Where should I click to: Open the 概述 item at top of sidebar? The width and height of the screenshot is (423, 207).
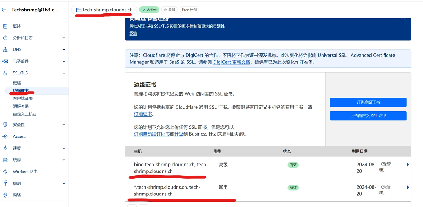[17, 26]
